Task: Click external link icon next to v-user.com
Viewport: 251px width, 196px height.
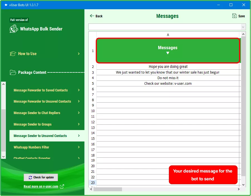Action: (62, 186)
